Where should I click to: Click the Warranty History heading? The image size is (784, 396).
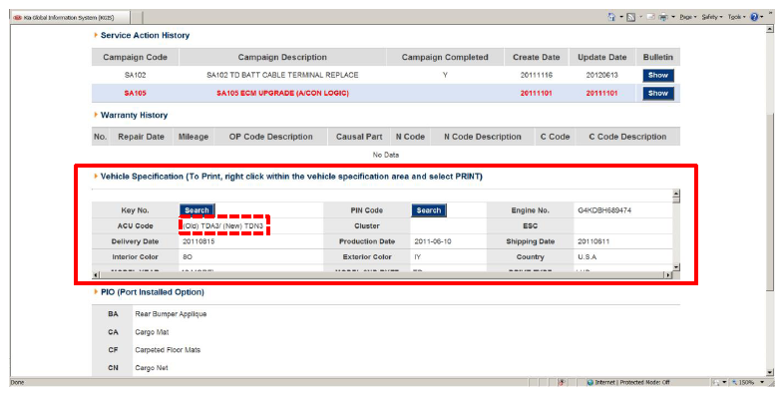[x=134, y=115]
